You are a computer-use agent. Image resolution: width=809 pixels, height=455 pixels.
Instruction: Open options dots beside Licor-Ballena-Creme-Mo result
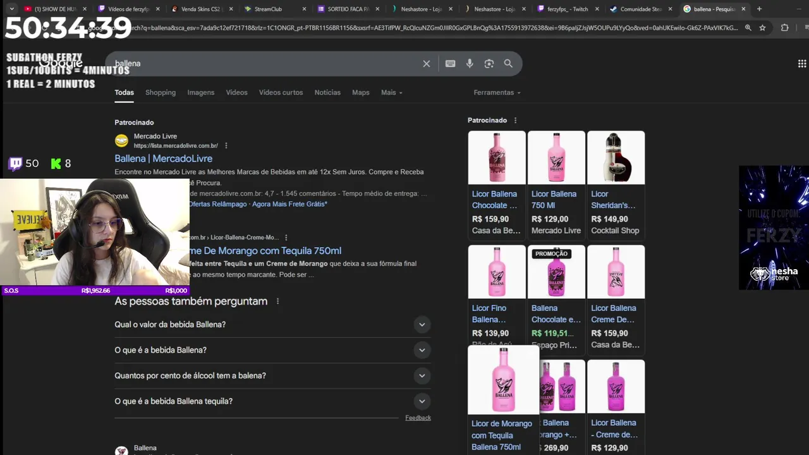pyautogui.click(x=286, y=238)
